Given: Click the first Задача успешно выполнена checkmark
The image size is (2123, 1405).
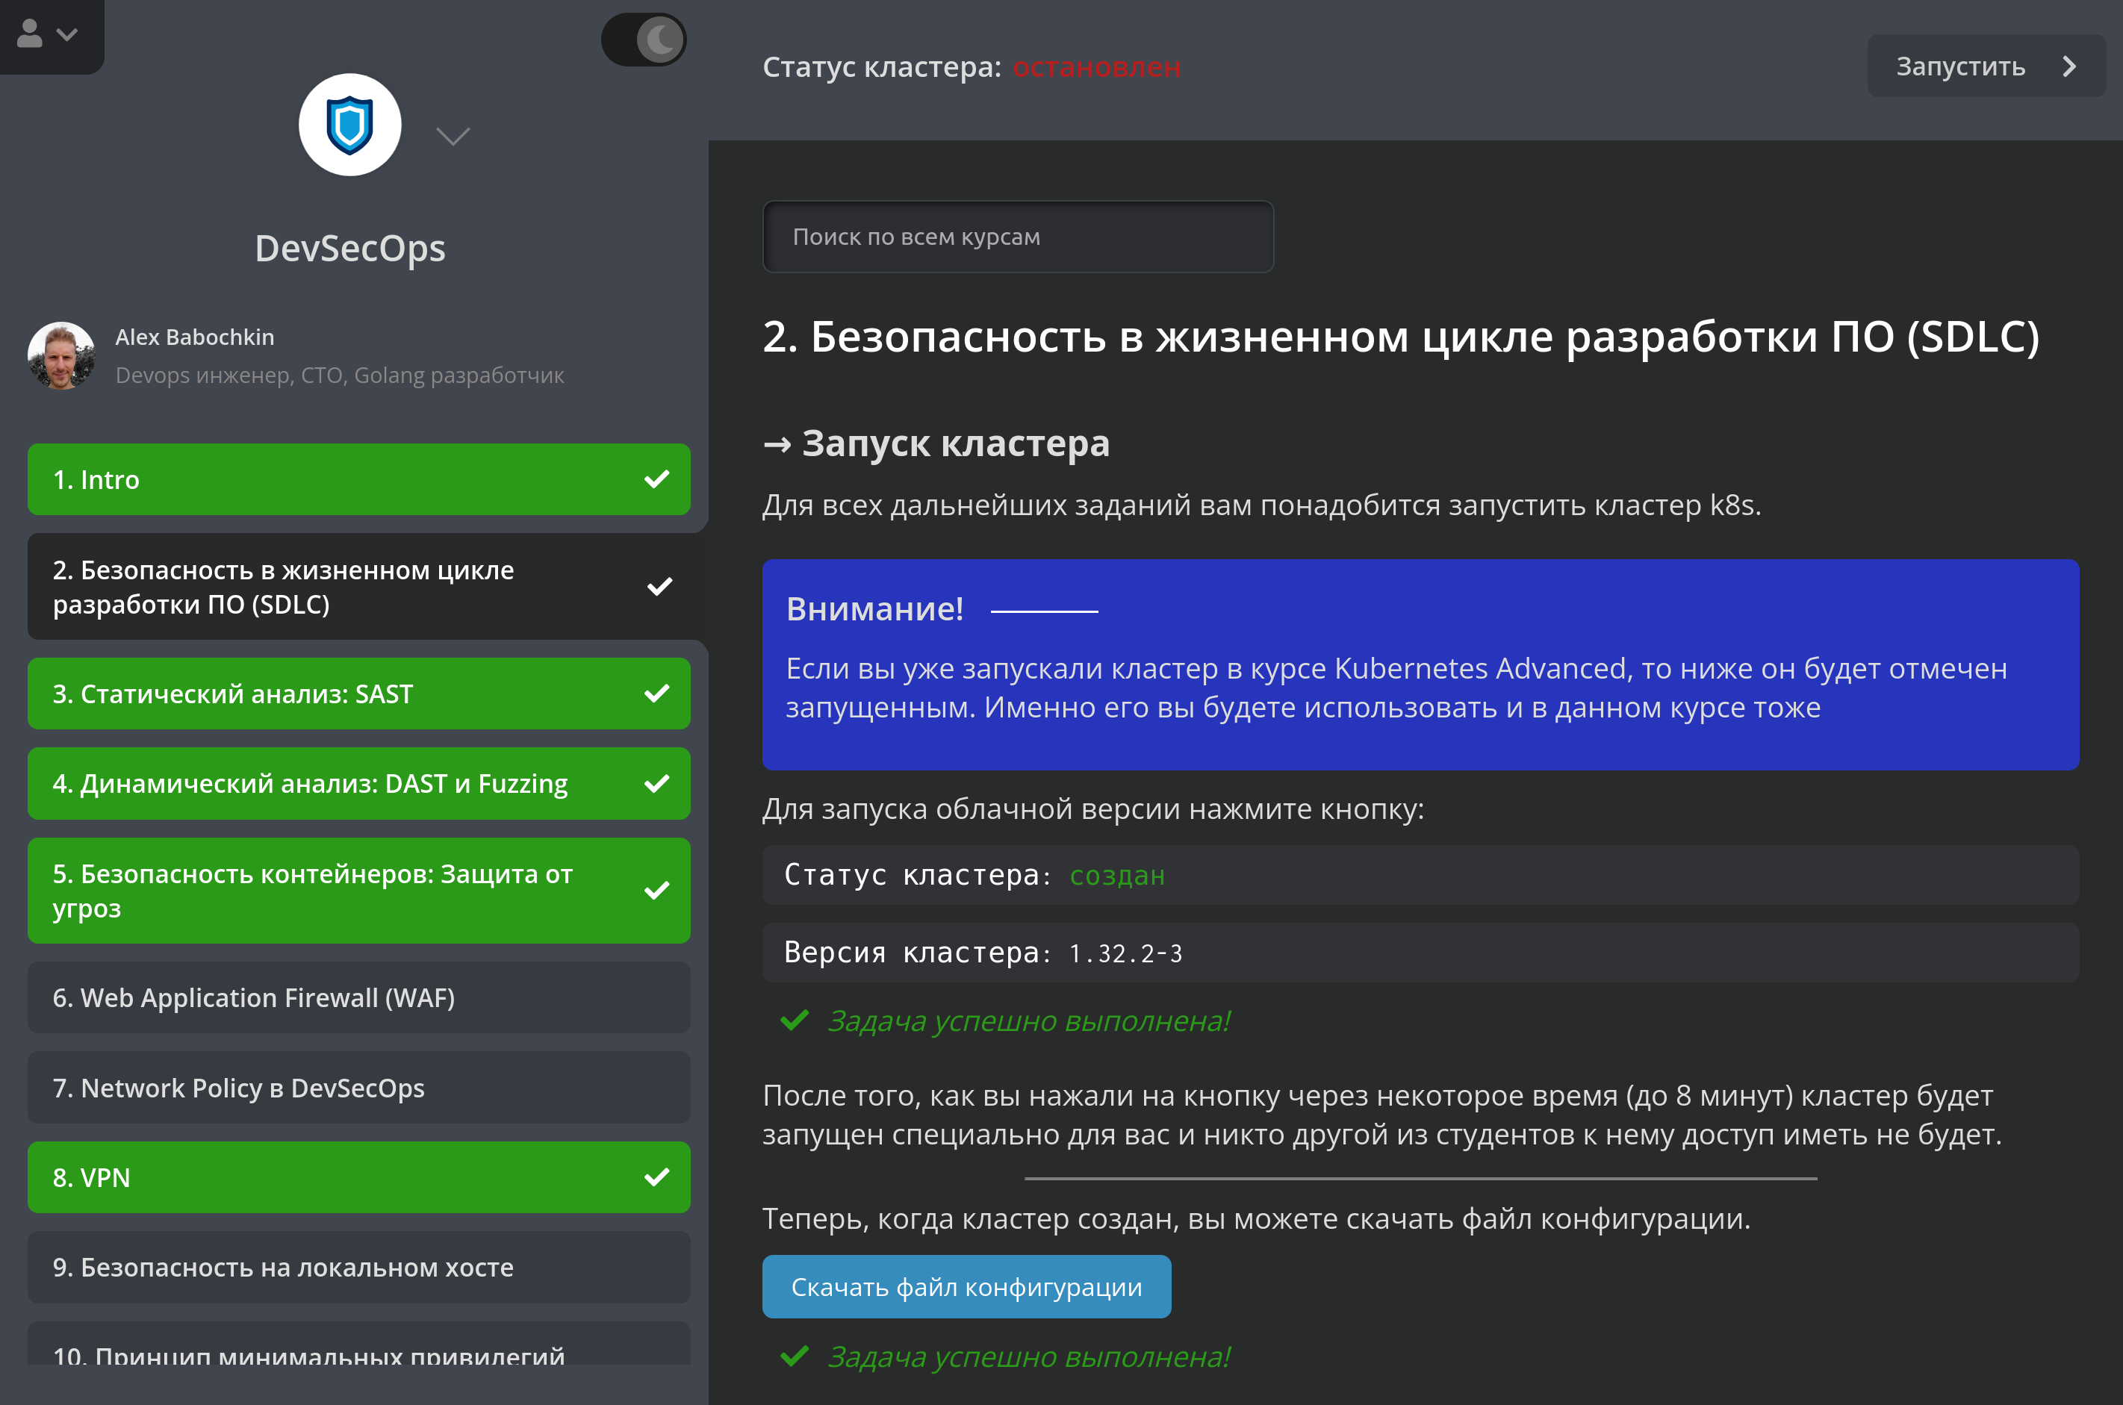Looking at the screenshot, I should click(x=794, y=1021).
